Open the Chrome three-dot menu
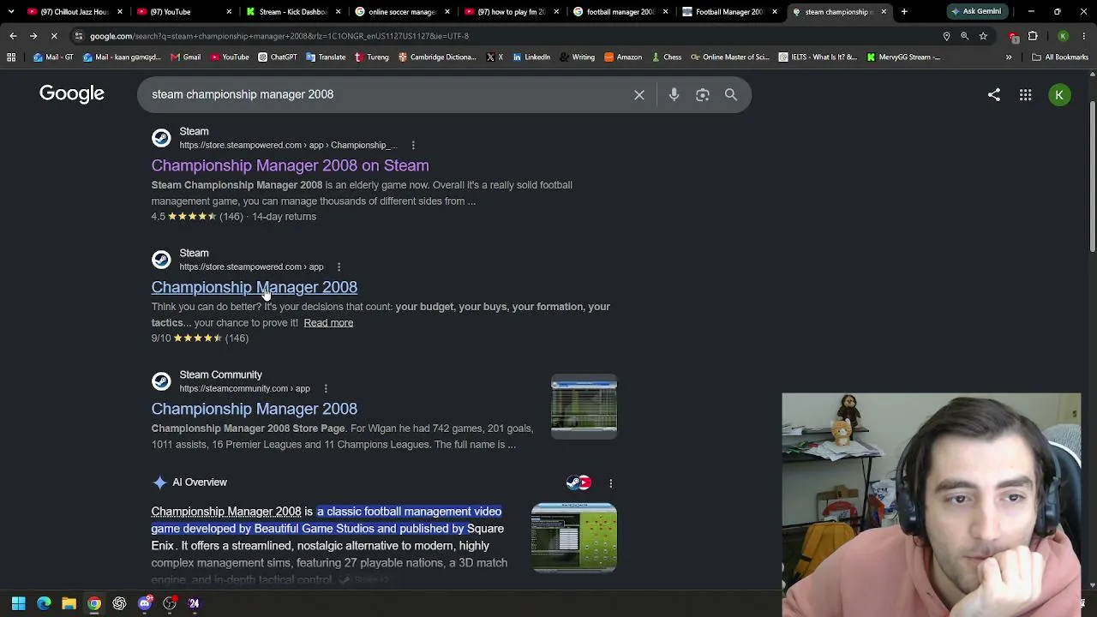1097x617 pixels. pyautogui.click(x=1082, y=36)
